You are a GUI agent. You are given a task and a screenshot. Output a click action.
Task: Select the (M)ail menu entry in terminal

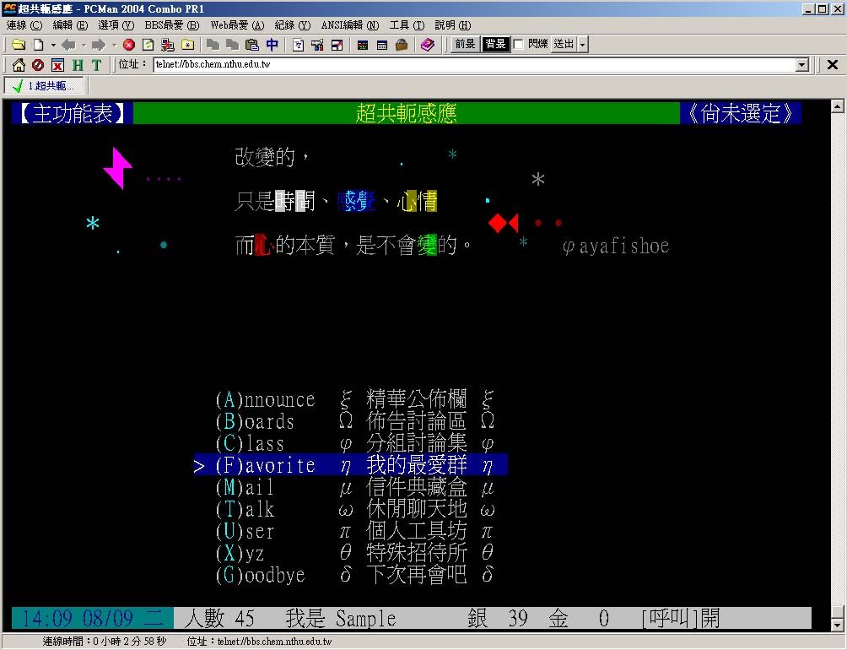245,488
